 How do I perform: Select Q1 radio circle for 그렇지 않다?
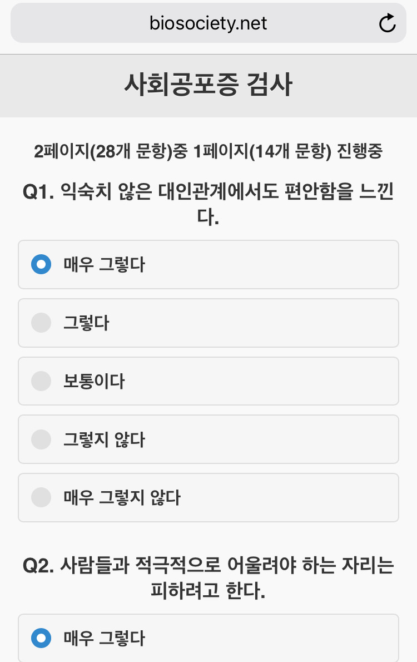coord(41,439)
